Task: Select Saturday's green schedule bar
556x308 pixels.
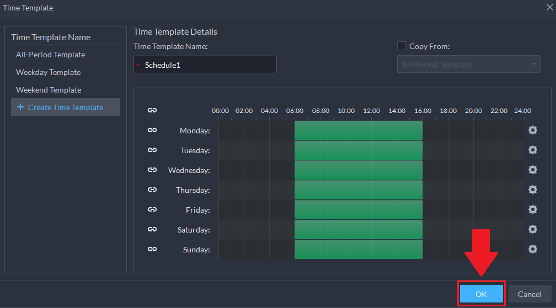Action: click(x=359, y=230)
